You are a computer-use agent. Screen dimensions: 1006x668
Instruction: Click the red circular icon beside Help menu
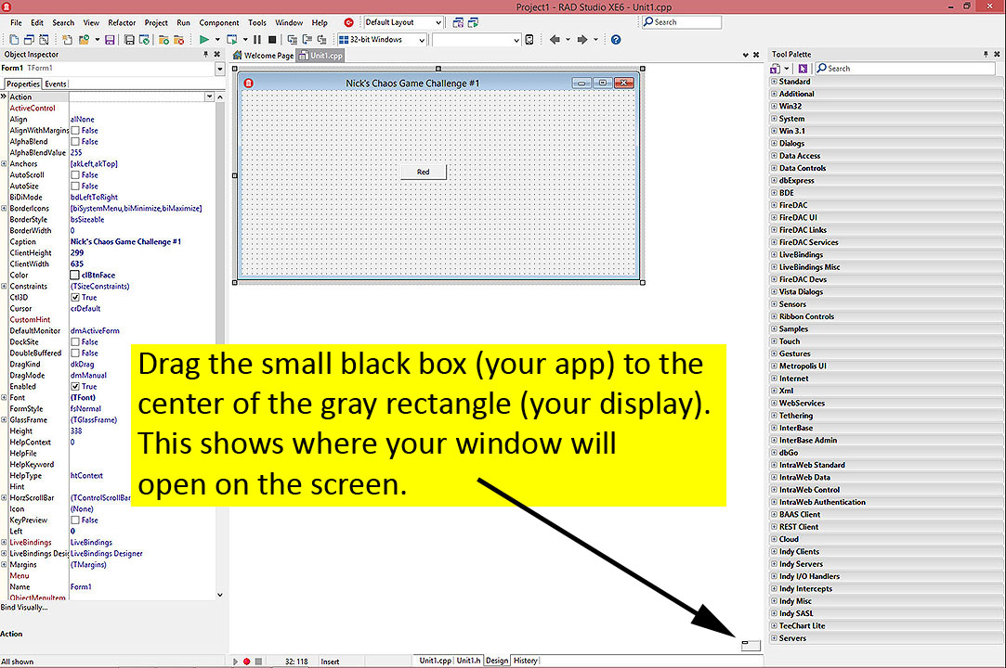(x=349, y=22)
